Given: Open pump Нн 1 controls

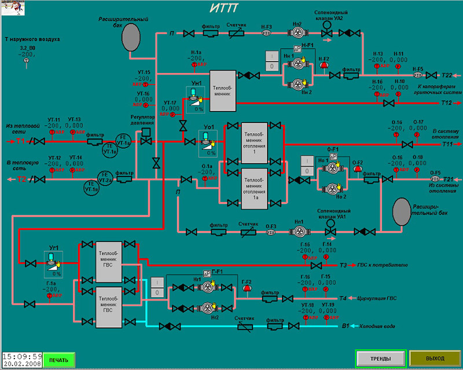Looking at the screenshot, I should (x=298, y=64).
